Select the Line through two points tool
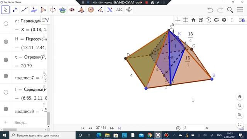 [24, 10]
